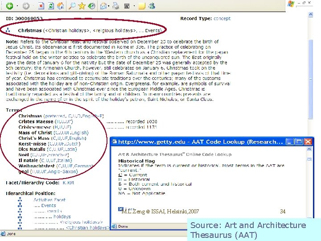Open the Dutch flags link for Kerst-misse
This screenshot has width=321, height=241.
click(x=64, y=144)
